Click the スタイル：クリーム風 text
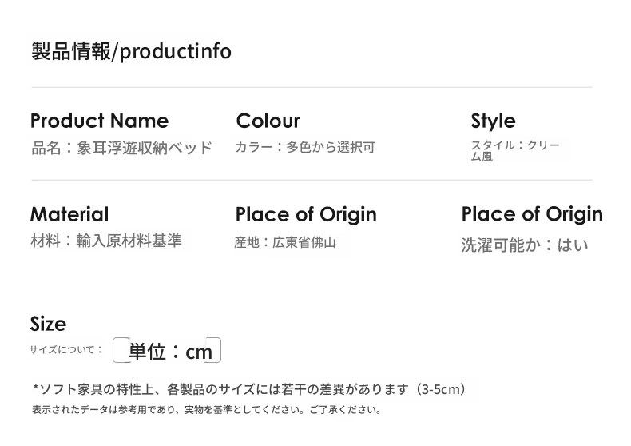 514,150
